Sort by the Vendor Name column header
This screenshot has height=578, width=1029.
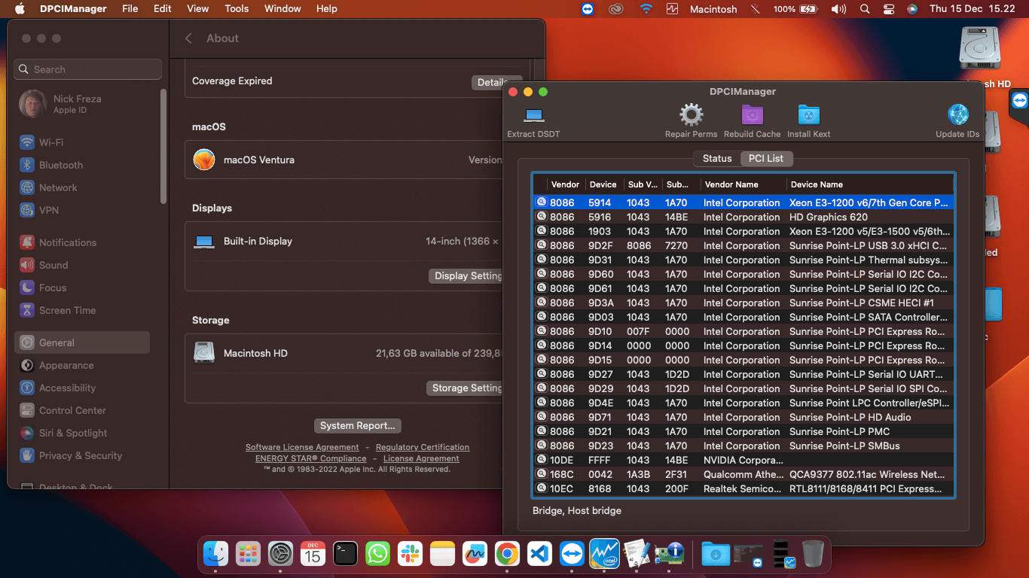[743, 184]
